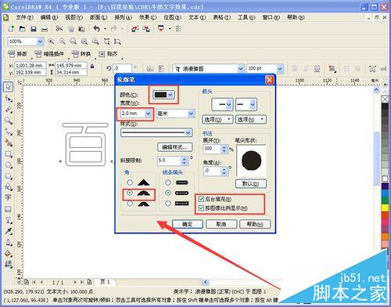Click the 编辑样式 button
Image resolution: width=391 pixels, height=307 pixels.
point(175,147)
